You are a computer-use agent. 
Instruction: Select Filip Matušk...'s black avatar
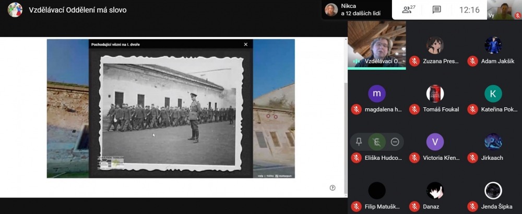tap(377, 191)
